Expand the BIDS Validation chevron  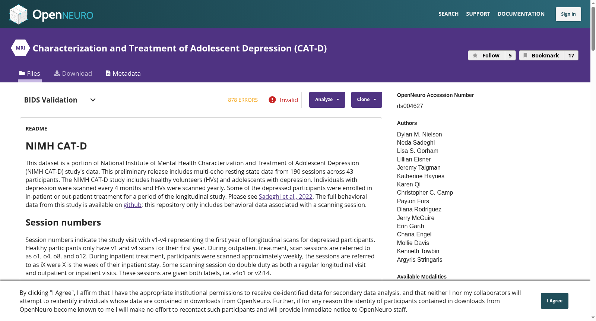tap(93, 100)
